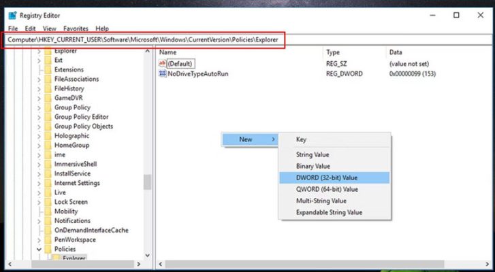Choose Binary Value from the submenu
This screenshot has width=495, height=272.
click(x=334, y=166)
